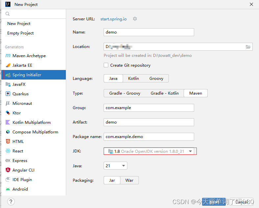Open server URL settings gear

[135, 19]
